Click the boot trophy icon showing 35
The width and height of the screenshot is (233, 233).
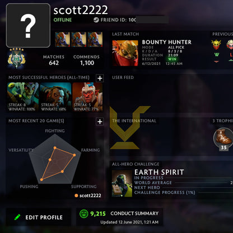tap(223, 138)
